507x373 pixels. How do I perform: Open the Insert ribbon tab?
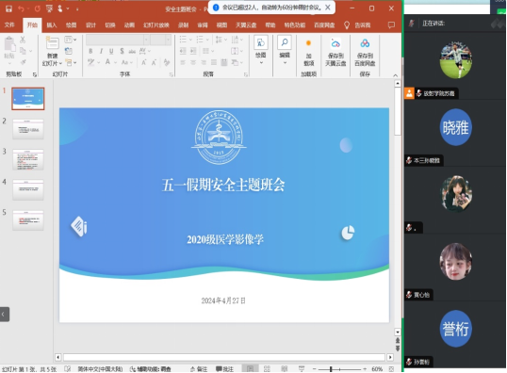(52, 24)
